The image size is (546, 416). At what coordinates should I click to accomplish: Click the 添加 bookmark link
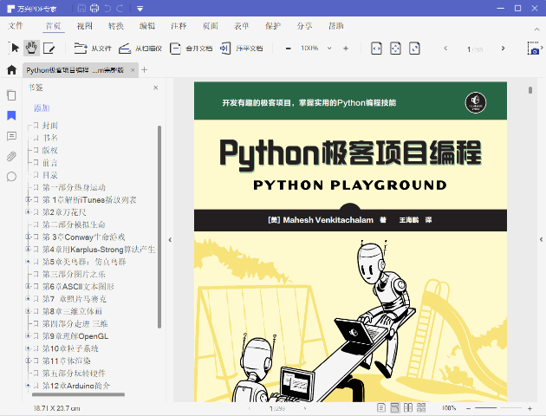[x=42, y=108]
